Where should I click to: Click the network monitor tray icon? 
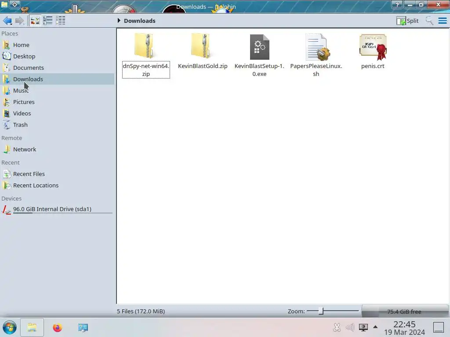363,327
